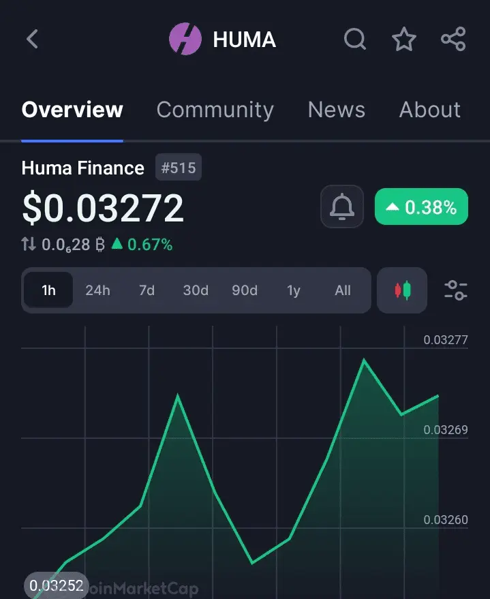This screenshot has height=599, width=490.
Task: Select the 24h chart range
Action: click(x=97, y=290)
